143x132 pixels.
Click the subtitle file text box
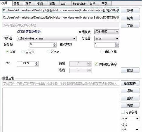pyautogui.click(x=61, y=25)
